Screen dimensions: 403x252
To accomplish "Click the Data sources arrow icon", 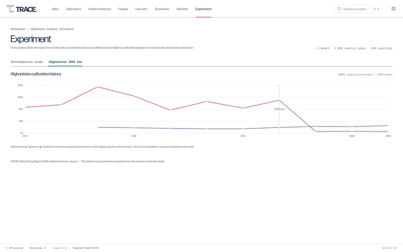I will pyautogui.click(x=45, y=248).
